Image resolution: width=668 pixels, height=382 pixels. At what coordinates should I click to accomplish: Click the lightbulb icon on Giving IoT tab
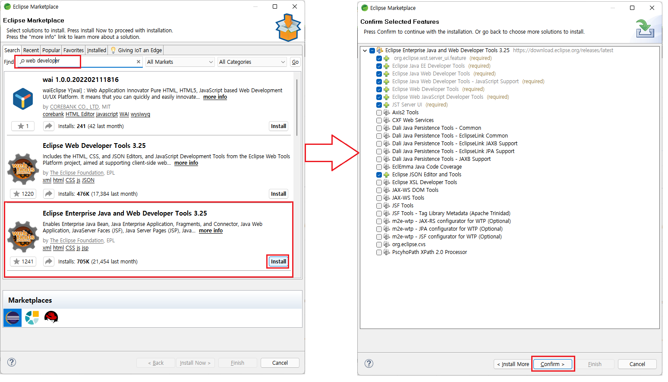point(113,50)
